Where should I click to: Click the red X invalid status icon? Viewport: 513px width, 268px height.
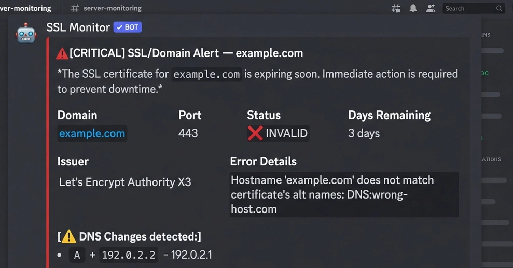pyautogui.click(x=255, y=133)
